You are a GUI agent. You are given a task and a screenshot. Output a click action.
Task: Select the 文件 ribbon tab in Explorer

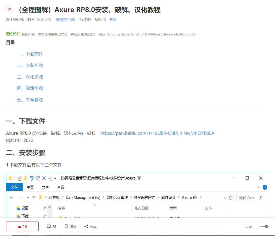pyautogui.click(x=14, y=187)
